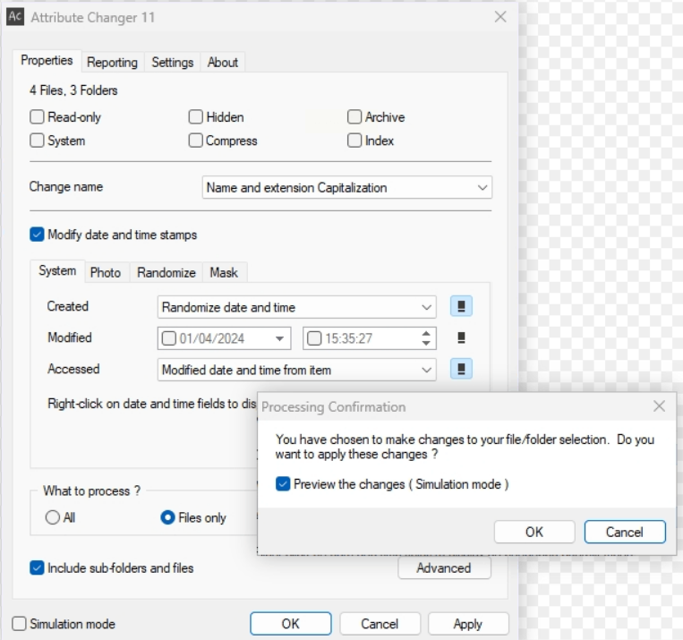Open the Accessed date option dropdown

click(x=296, y=370)
